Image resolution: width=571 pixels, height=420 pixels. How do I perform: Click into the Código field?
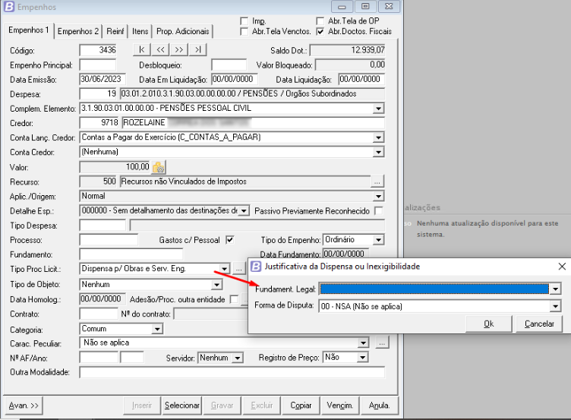pyautogui.click(x=98, y=50)
